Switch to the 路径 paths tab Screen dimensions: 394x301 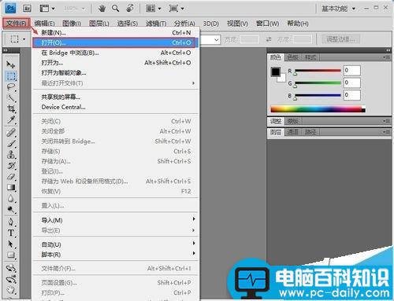pyautogui.click(x=310, y=132)
